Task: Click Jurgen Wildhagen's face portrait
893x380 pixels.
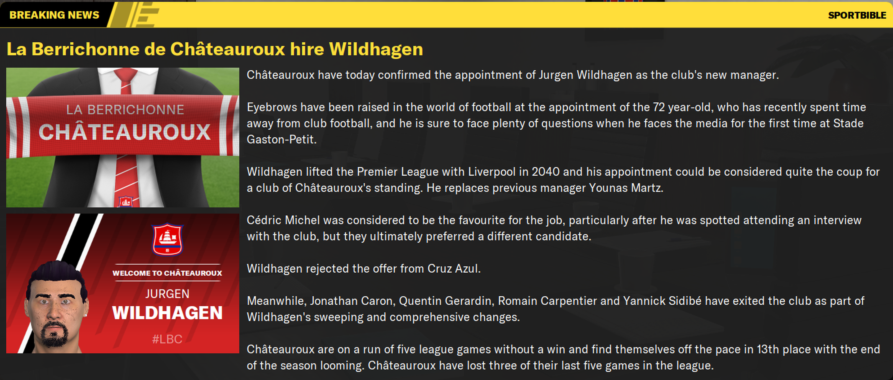Action: point(56,305)
